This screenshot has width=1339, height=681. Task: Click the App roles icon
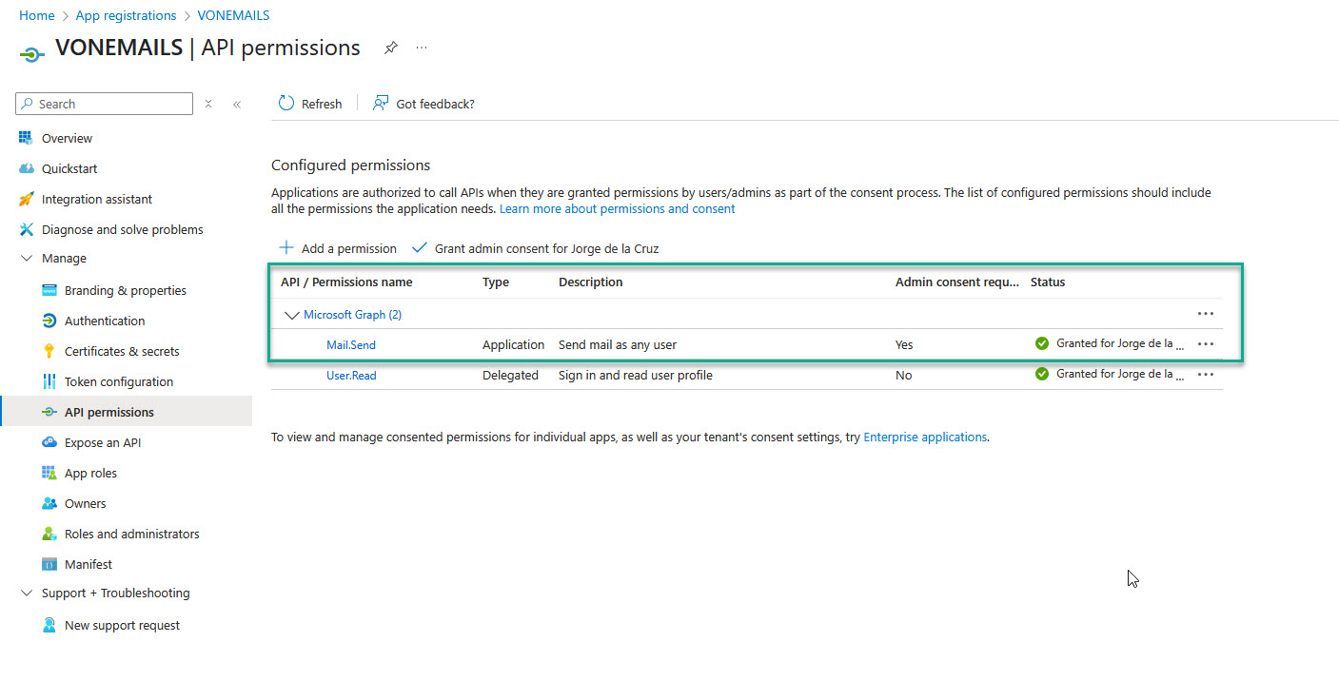click(49, 473)
